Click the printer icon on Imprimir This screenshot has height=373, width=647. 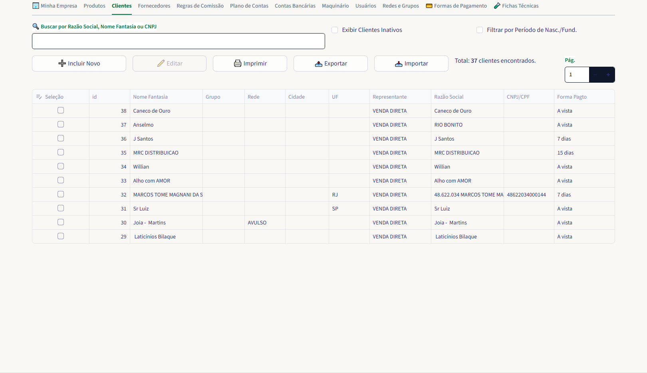(238, 63)
